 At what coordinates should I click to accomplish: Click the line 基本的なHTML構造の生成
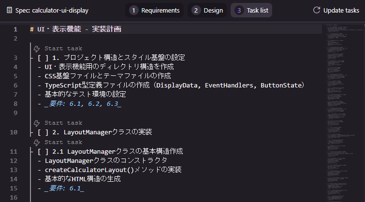point(83,179)
